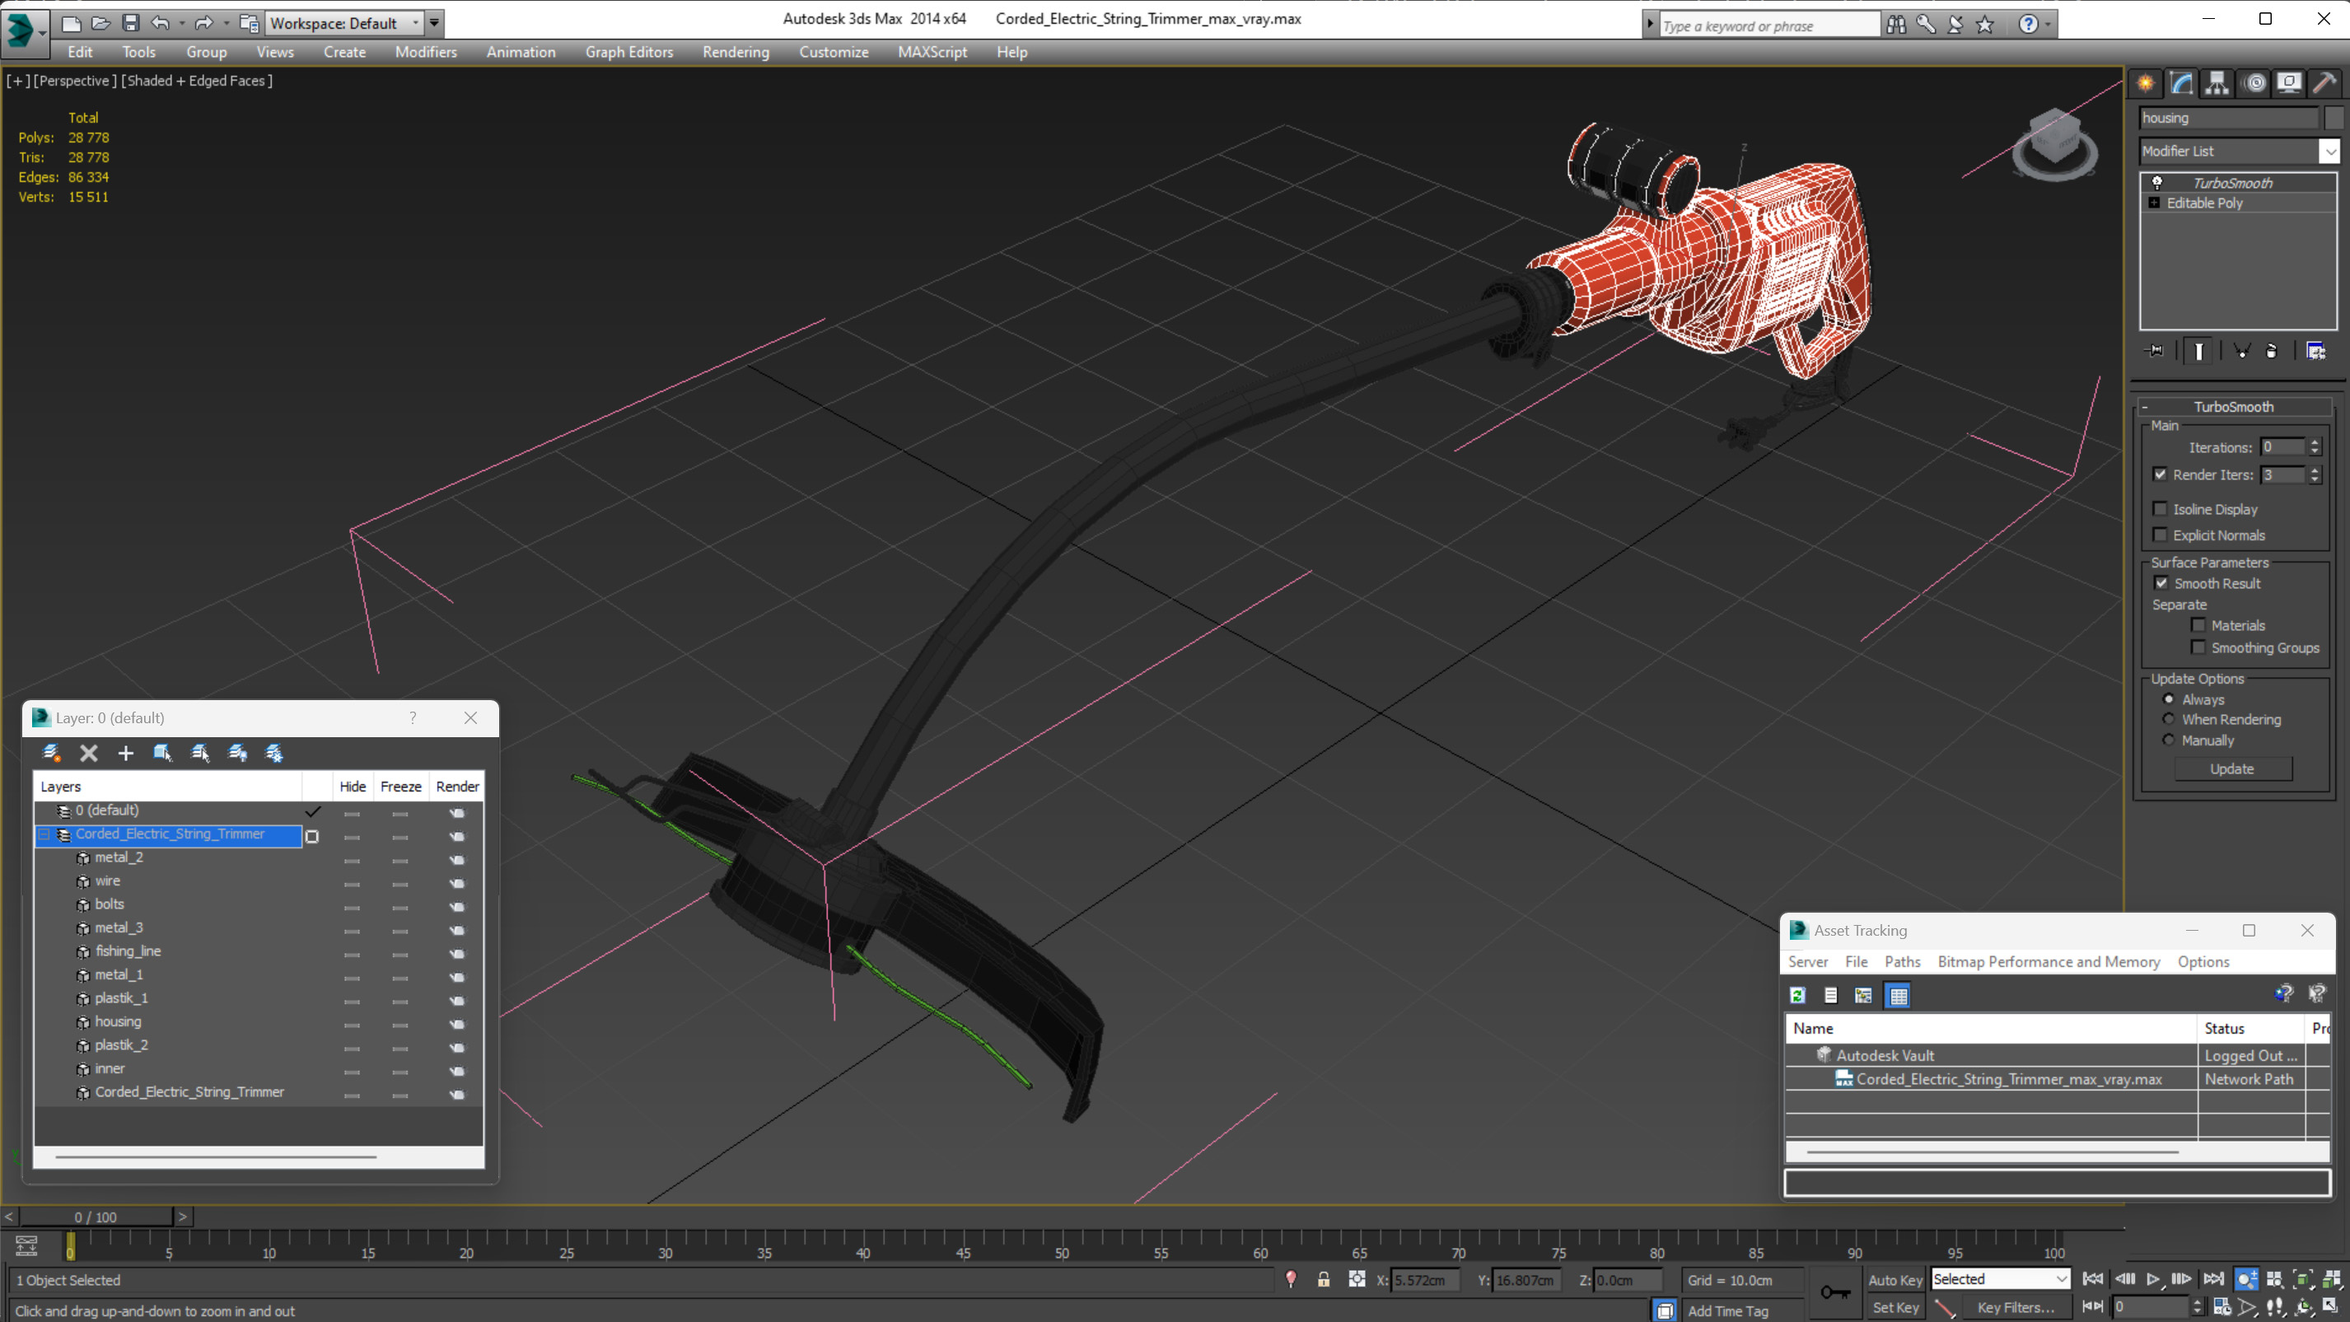The image size is (2350, 1322).
Task: Click the Auto Key button
Action: [x=1894, y=1280]
